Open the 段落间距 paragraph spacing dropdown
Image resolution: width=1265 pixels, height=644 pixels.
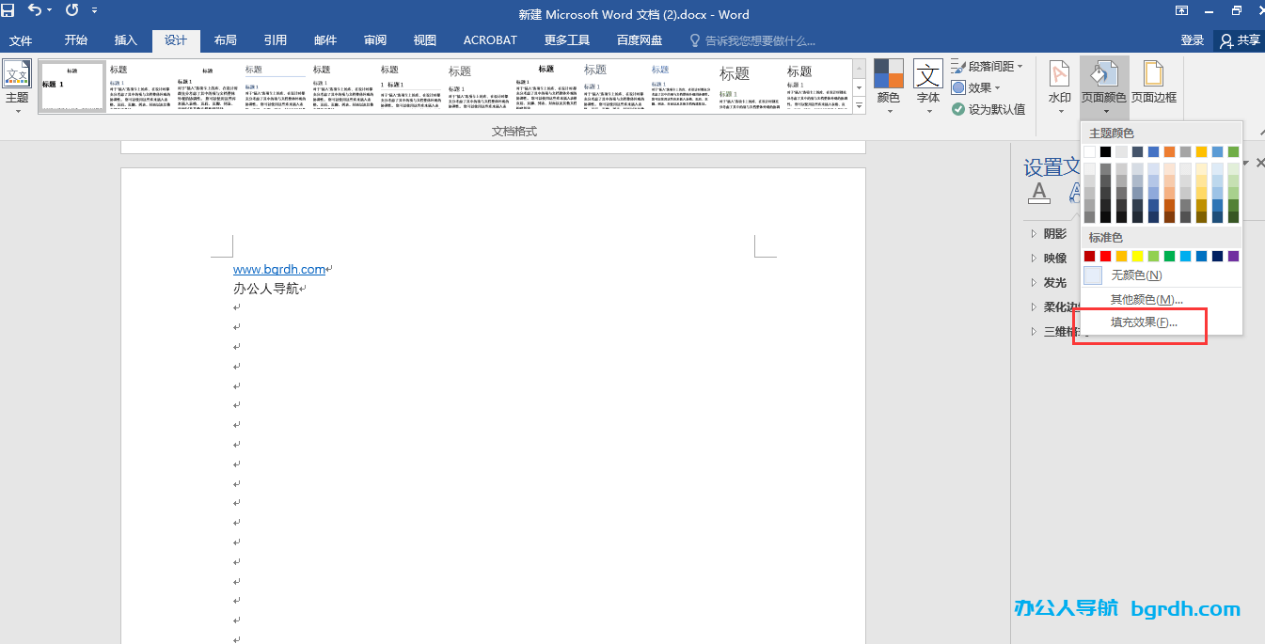coord(988,67)
